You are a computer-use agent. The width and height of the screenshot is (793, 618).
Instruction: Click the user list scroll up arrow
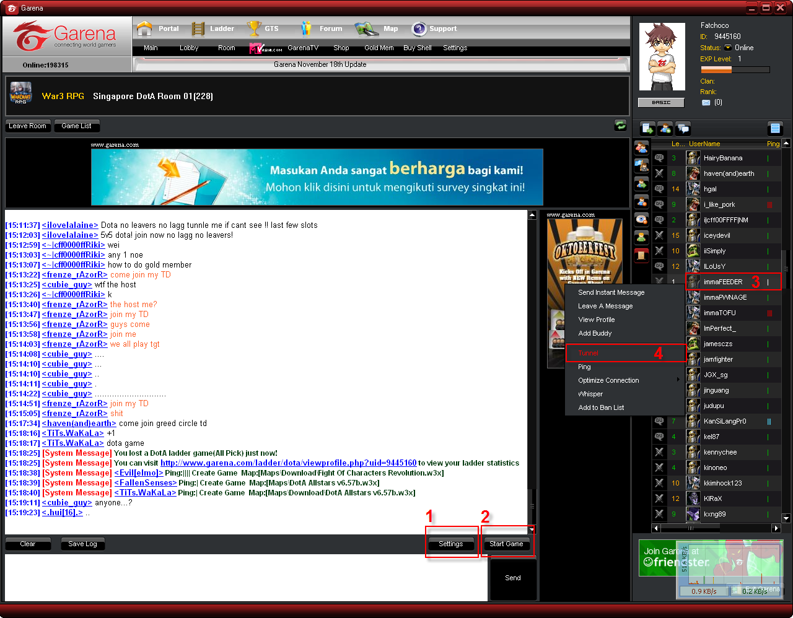tap(786, 143)
